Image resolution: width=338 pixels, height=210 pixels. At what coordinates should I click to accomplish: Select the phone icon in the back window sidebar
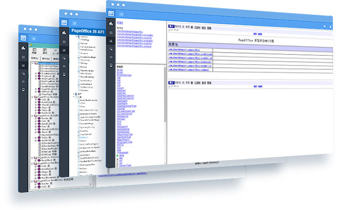[23, 73]
